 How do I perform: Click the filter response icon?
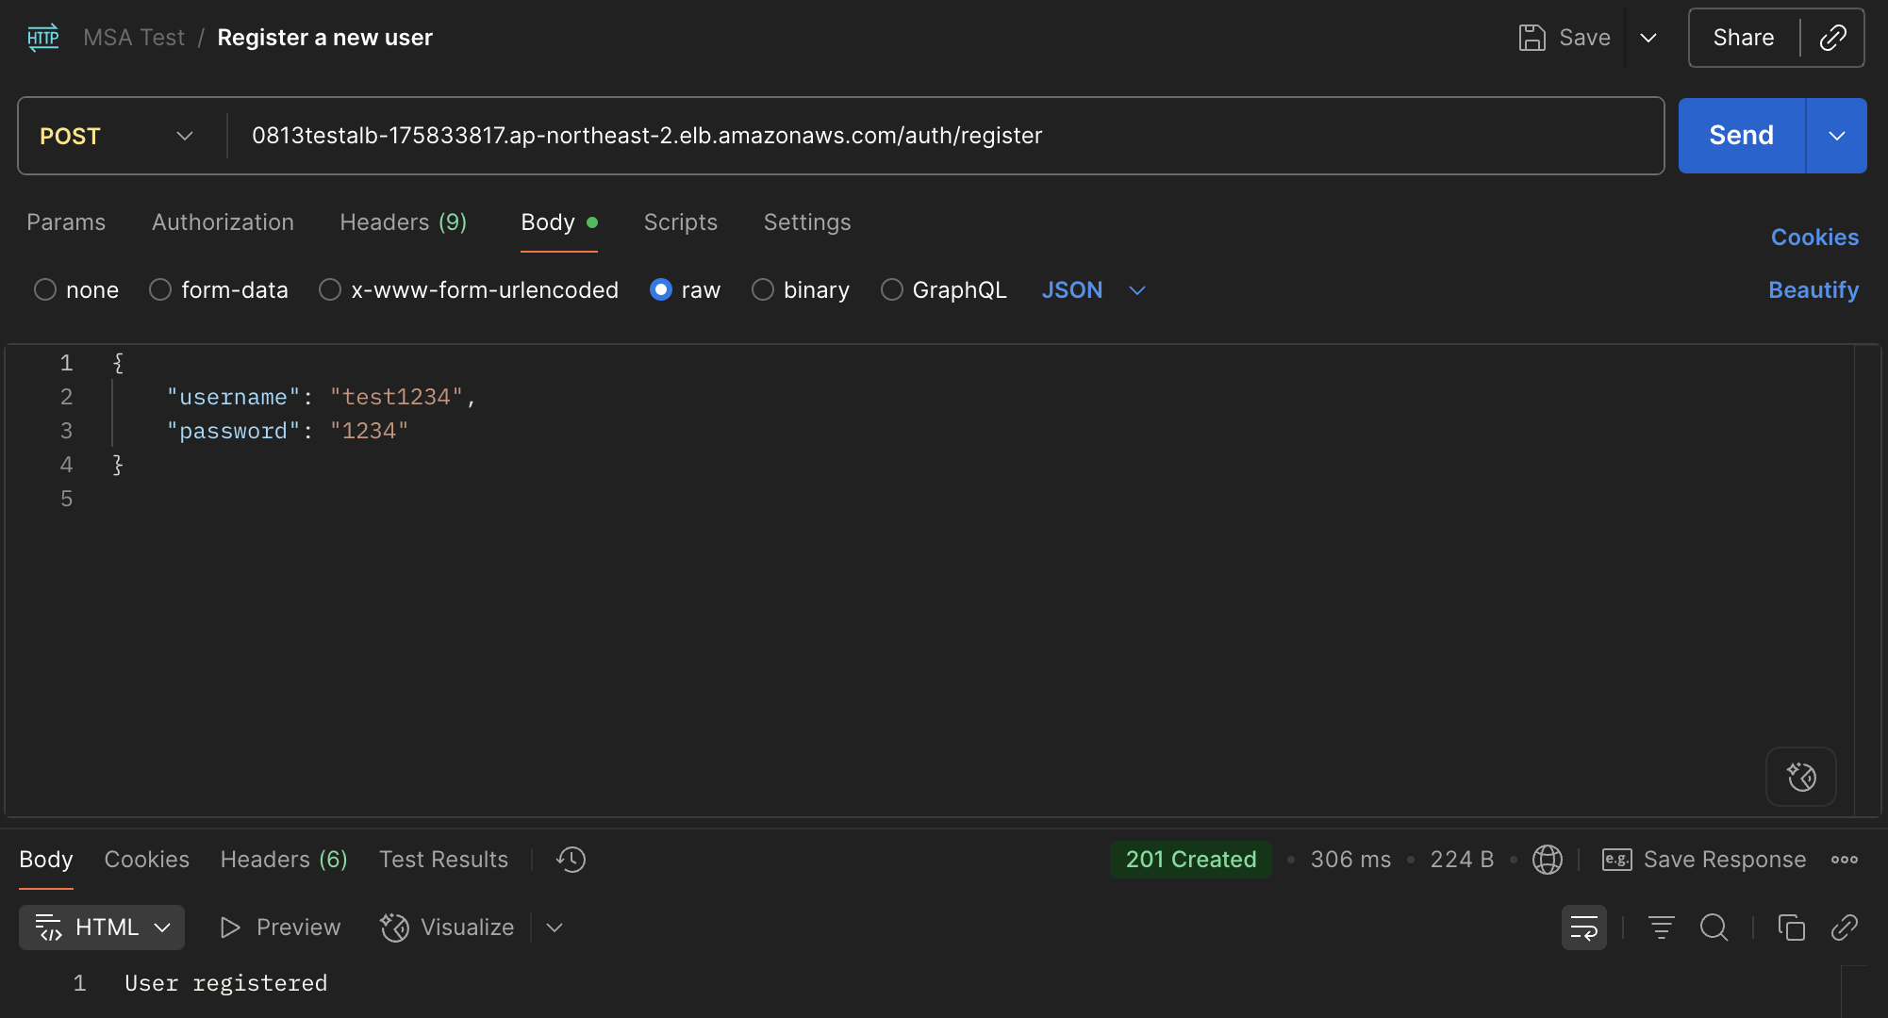click(x=1661, y=928)
